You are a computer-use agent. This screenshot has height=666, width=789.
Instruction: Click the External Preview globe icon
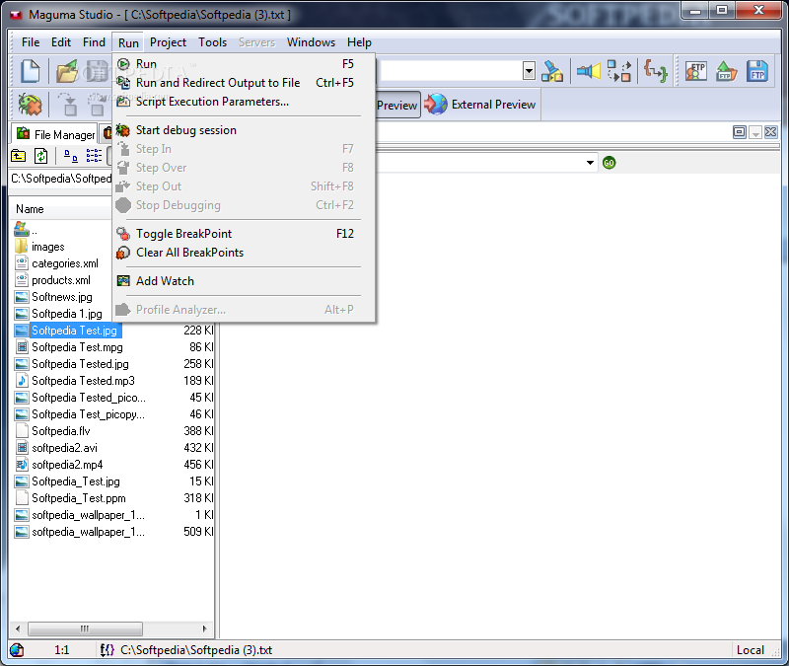coord(436,105)
